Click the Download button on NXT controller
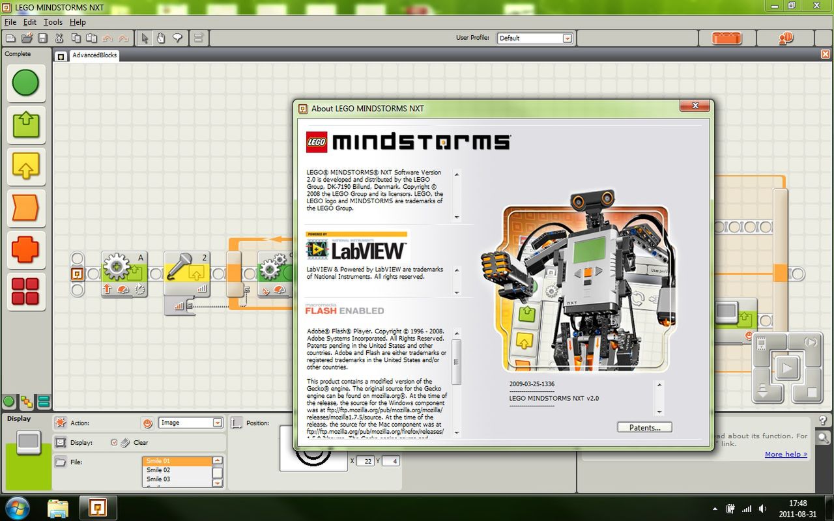This screenshot has width=834, height=521. point(763,392)
